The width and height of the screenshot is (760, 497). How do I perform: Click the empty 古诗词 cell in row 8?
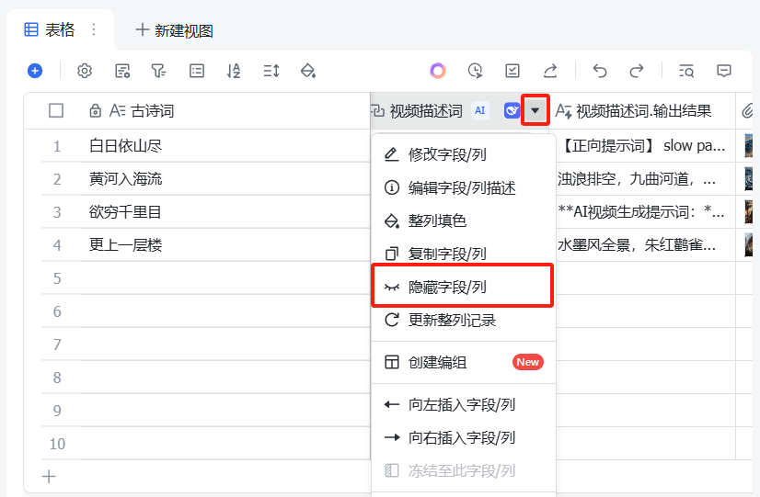tap(225, 378)
